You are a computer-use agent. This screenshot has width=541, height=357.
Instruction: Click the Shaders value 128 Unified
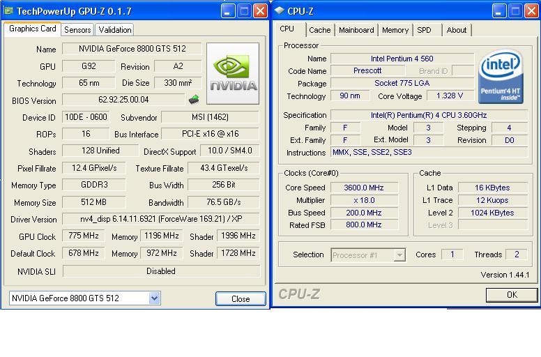100,151
